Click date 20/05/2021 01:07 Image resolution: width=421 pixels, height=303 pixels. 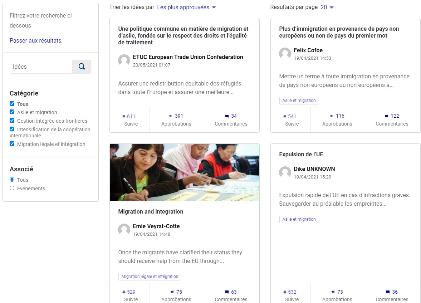[151, 65]
